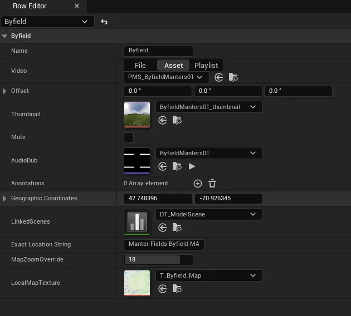Viewport: 351px width, 316px height.
Task: Expand the Geographic Coordinates property
Action: (x=4, y=199)
